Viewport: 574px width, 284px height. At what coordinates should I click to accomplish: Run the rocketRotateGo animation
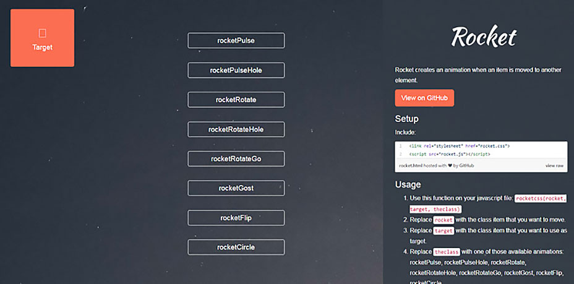(x=236, y=159)
